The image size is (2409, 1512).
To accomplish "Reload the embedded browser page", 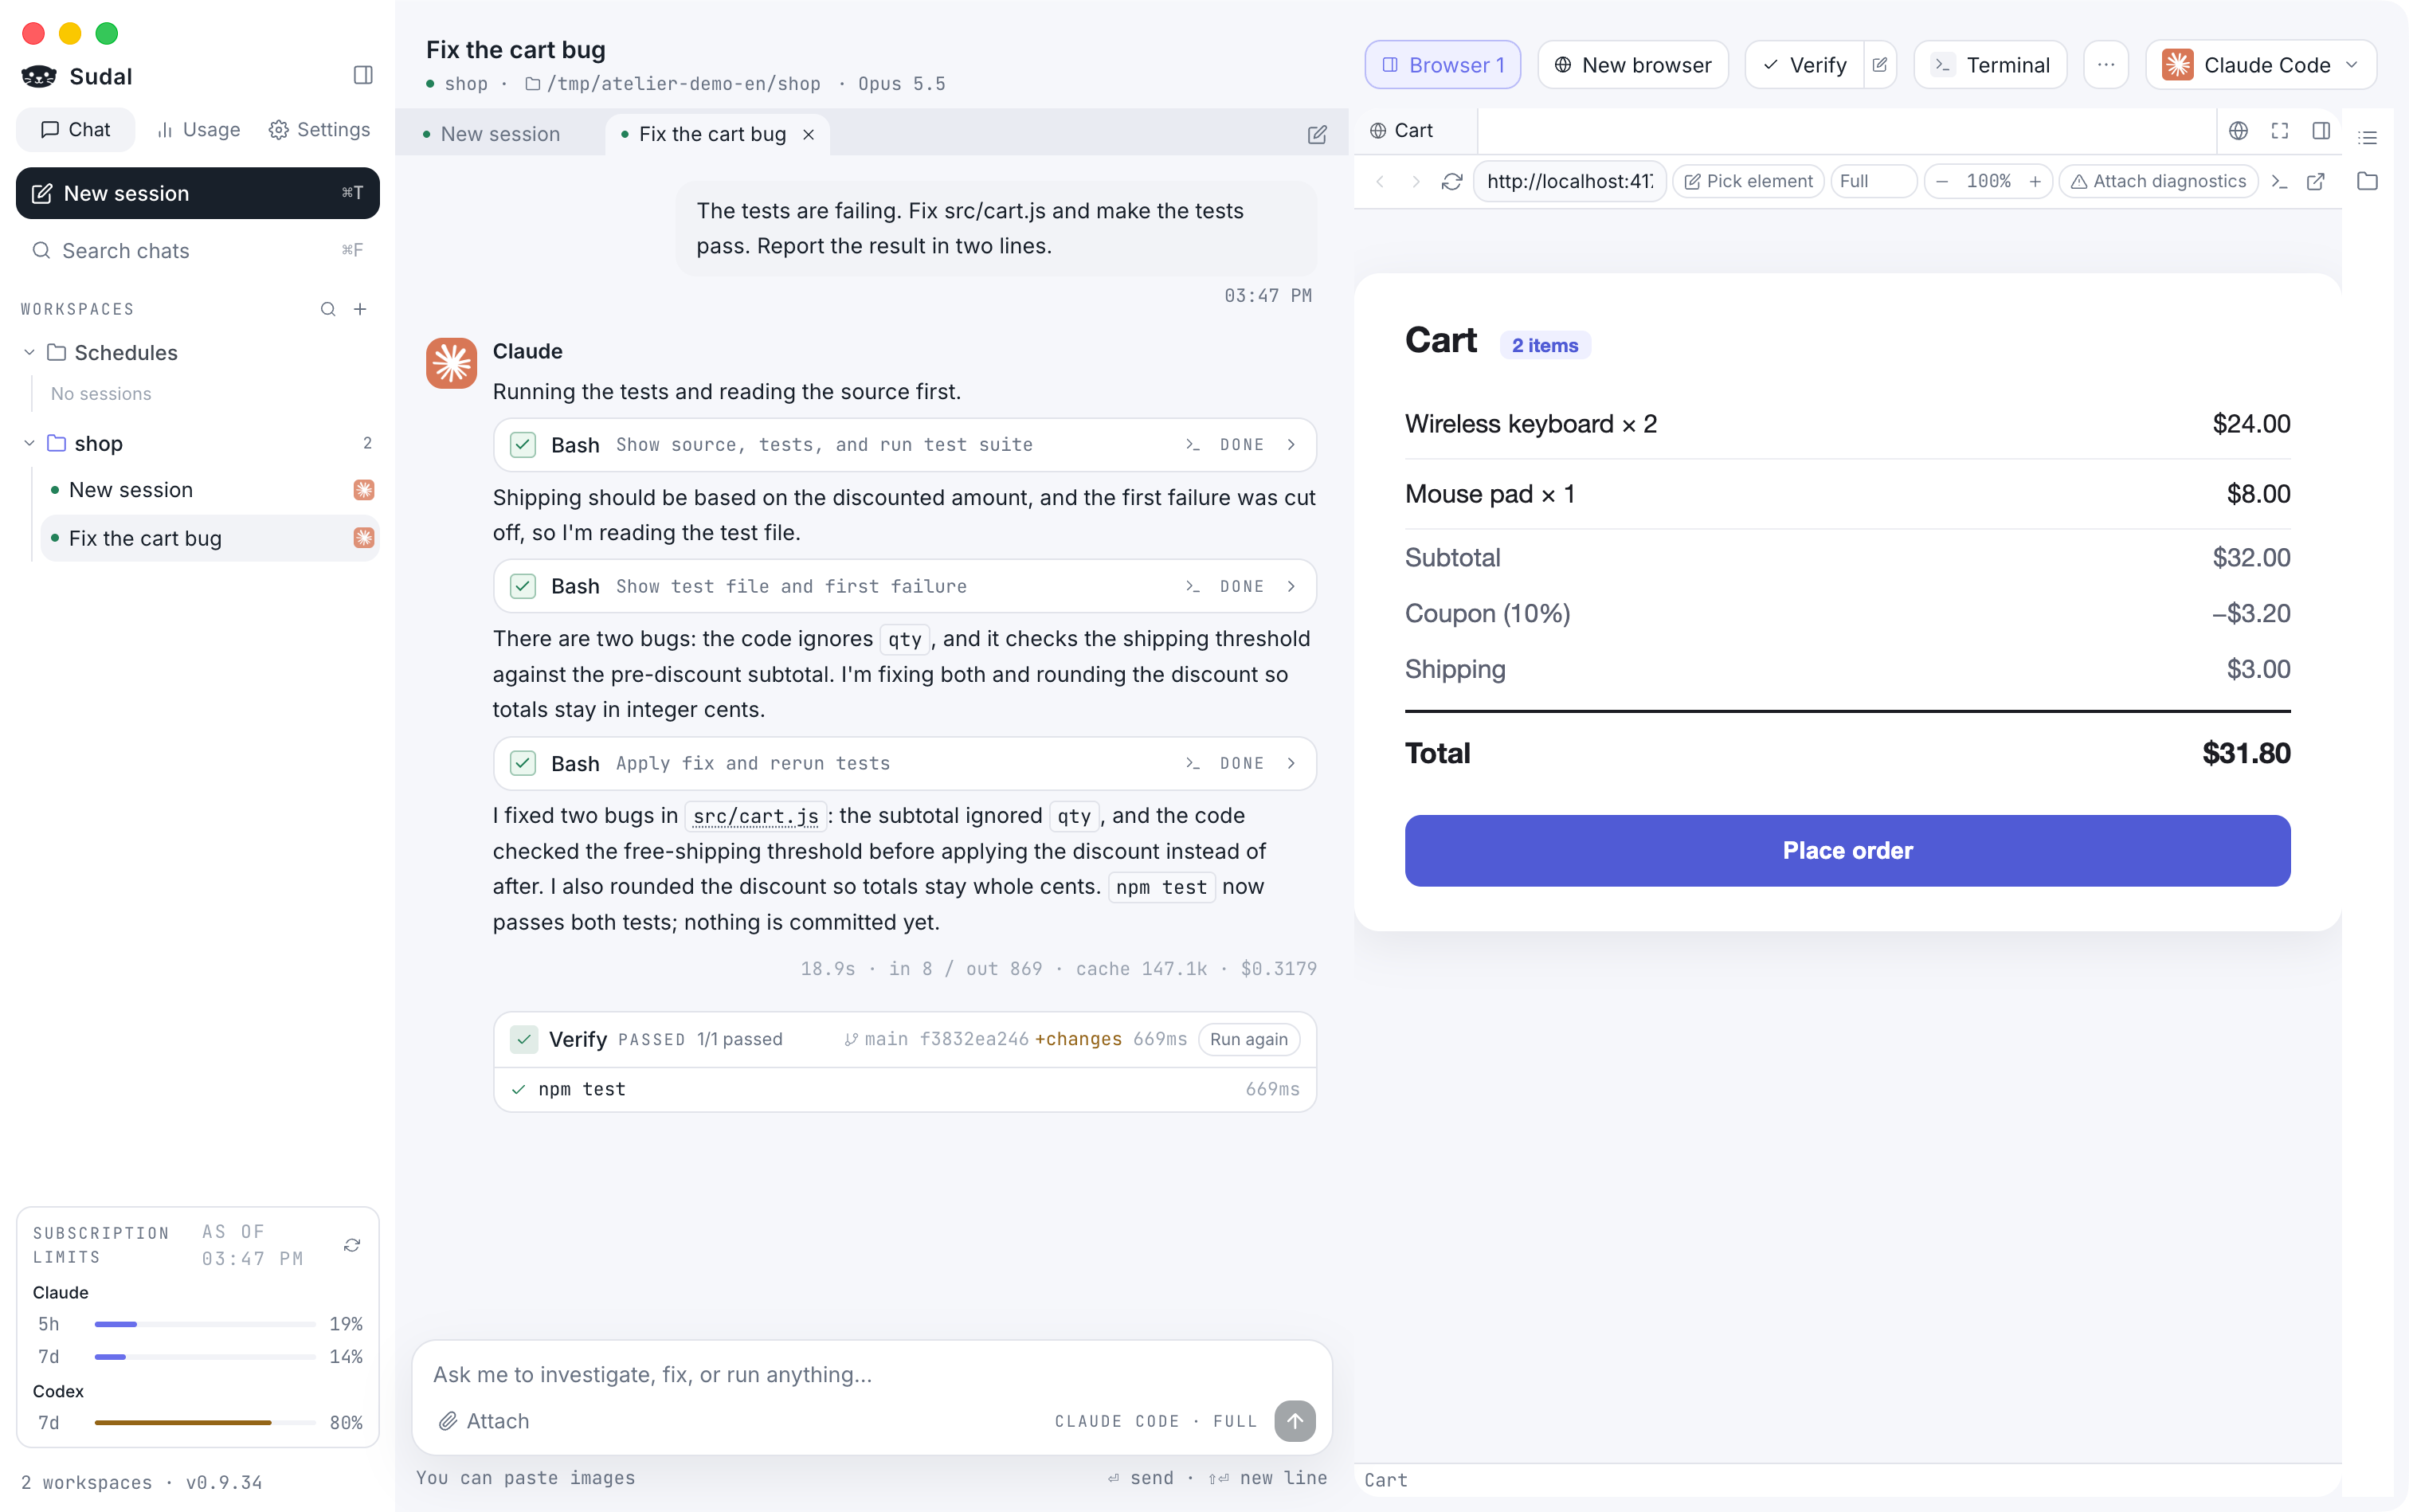I will [x=1452, y=181].
